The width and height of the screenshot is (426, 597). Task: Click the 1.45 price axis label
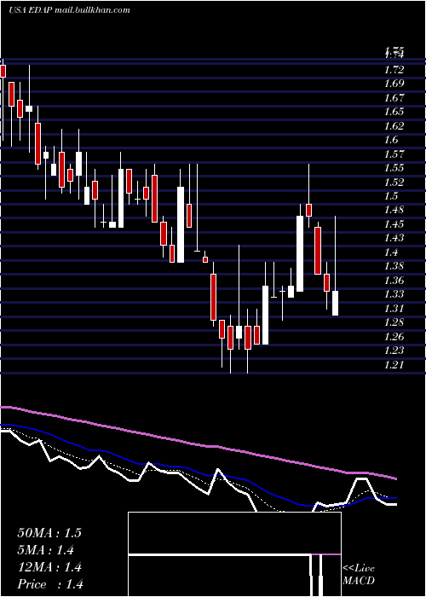[x=394, y=223]
